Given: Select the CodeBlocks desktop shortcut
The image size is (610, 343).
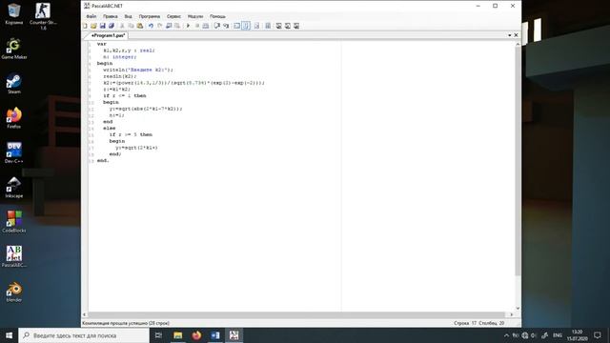Looking at the screenshot, I should pyautogui.click(x=14, y=222).
